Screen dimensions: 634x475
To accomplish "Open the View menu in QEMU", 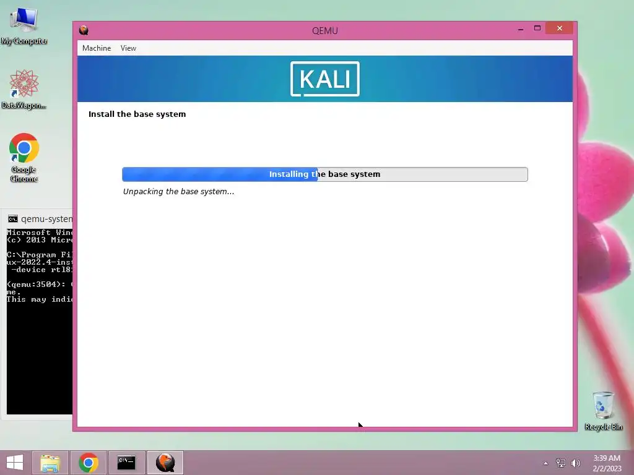I will [x=128, y=48].
